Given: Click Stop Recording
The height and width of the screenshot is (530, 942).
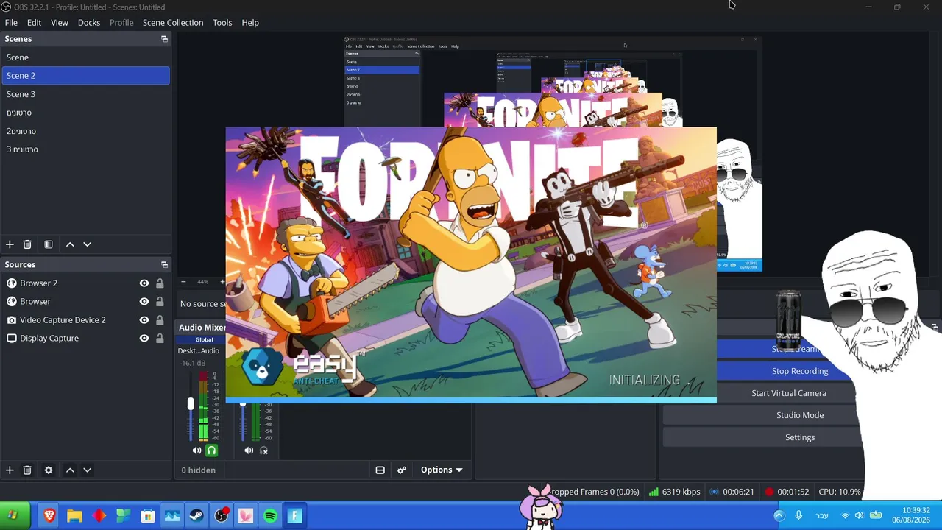Looking at the screenshot, I should tap(800, 371).
